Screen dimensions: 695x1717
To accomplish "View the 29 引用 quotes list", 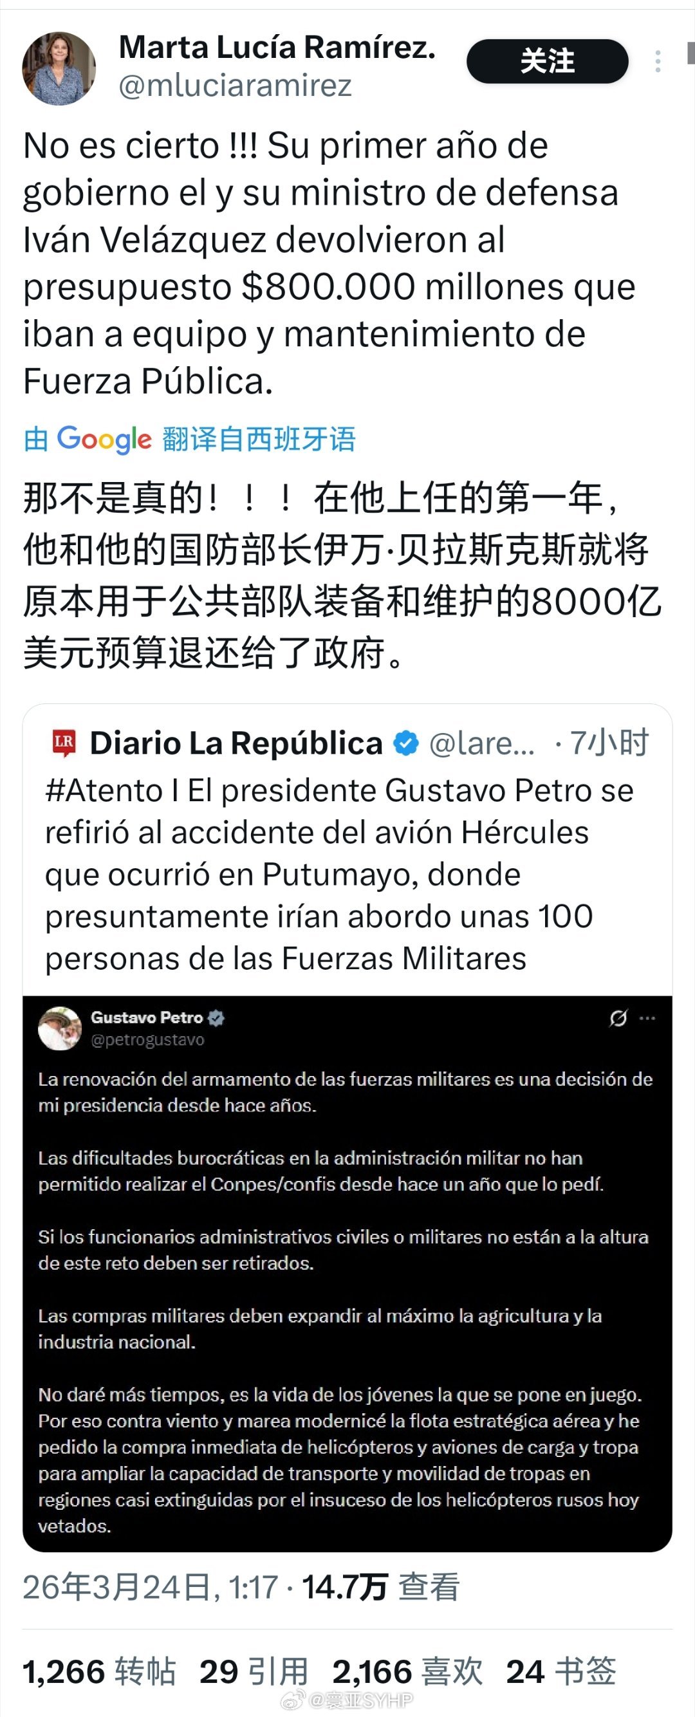I will pyautogui.click(x=254, y=1672).
